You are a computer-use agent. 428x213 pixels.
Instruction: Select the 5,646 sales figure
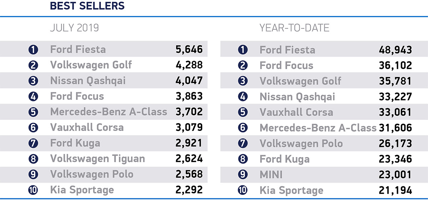point(189,49)
